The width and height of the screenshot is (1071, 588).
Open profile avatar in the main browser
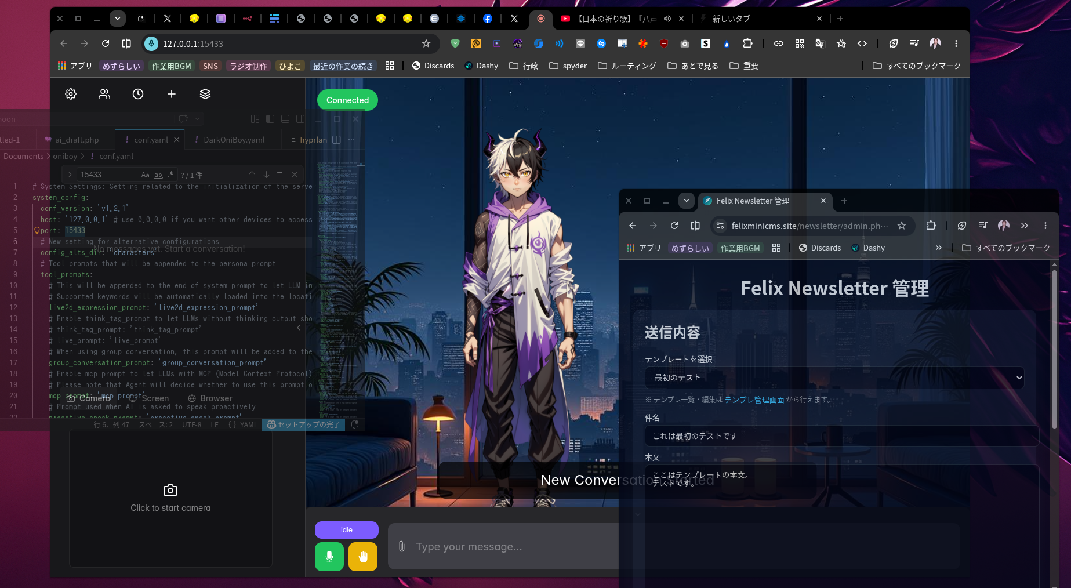click(x=935, y=43)
